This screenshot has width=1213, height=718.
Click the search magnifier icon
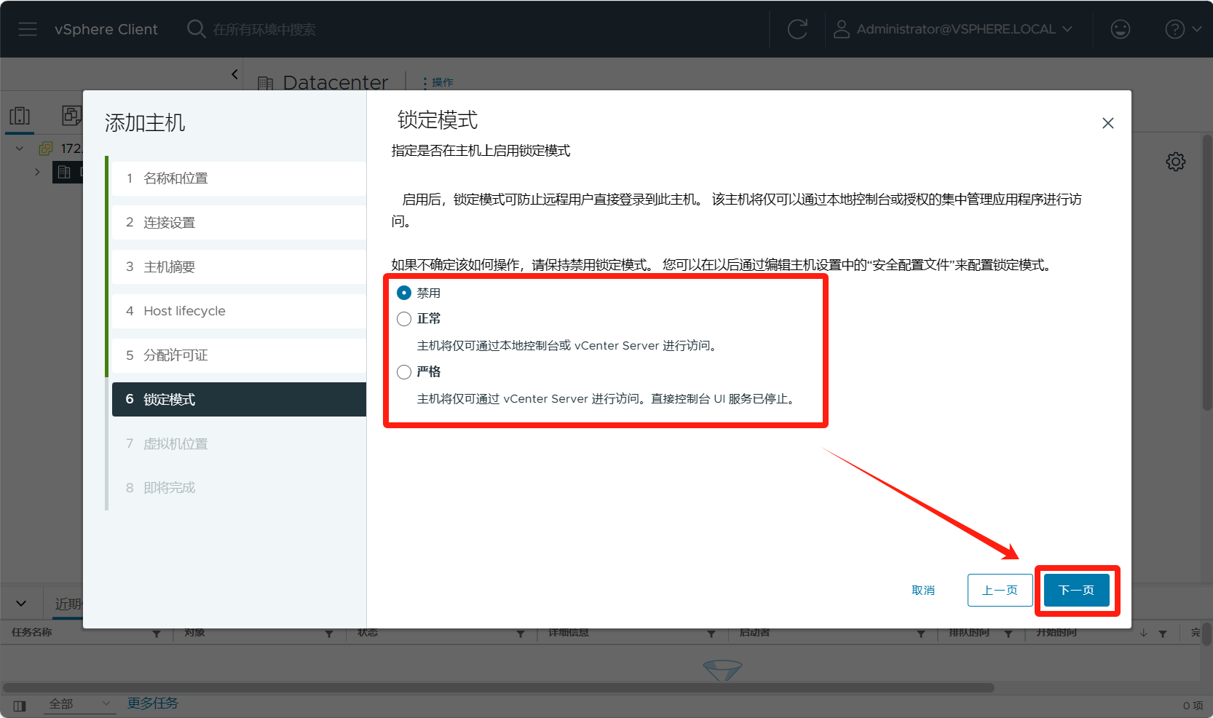(x=196, y=29)
